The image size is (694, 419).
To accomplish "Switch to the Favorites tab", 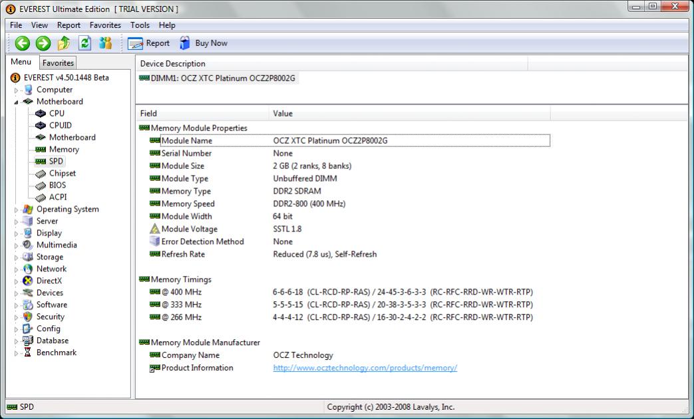I will coord(58,63).
